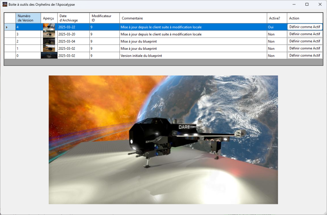327x215 pixels.
Task: Select the row header arrow of version 4
Action: 9,27
